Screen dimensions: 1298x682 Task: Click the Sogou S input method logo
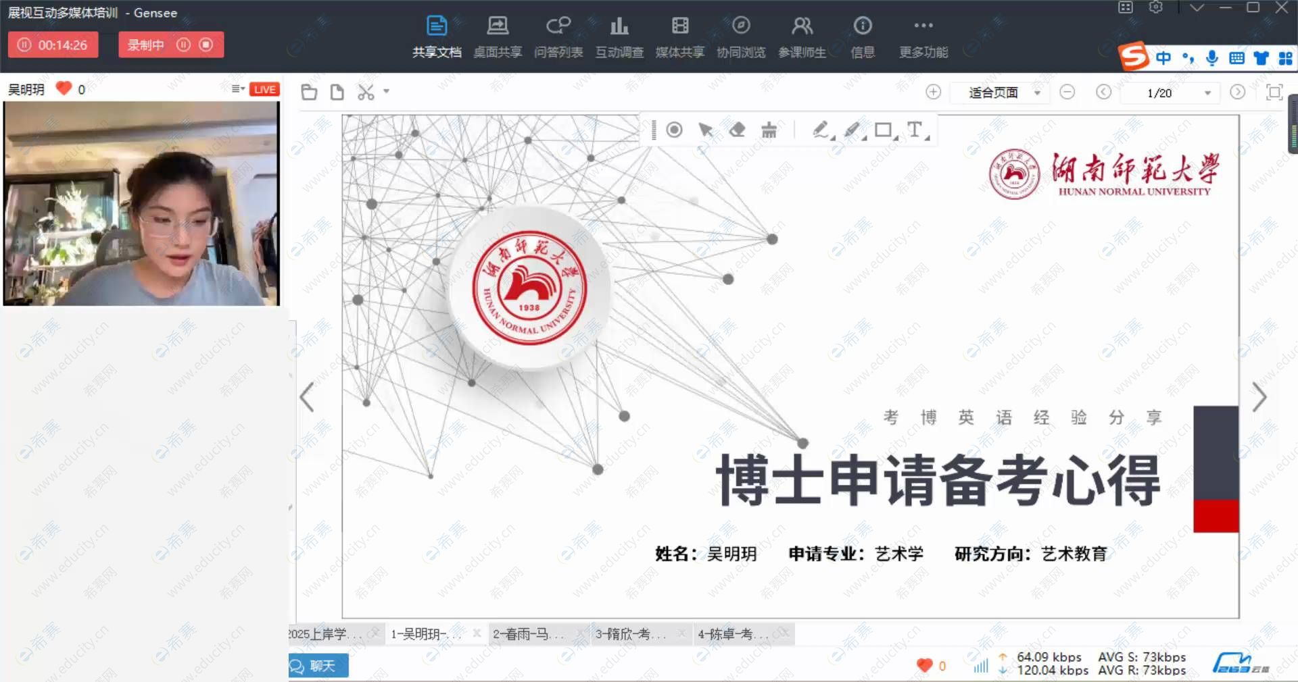click(1134, 57)
